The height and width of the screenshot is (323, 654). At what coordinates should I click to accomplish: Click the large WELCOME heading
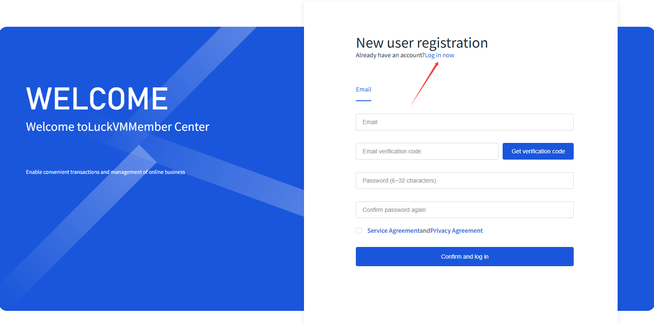pyautogui.click(x=97, y=99)
